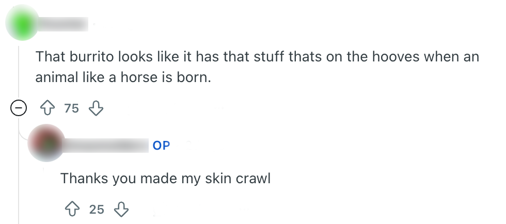Click the 75 vote score
The width and height of the screenshot is (506, 224).
coord(72,108)
